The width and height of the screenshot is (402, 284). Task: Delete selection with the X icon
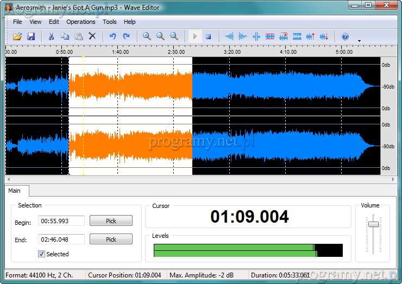[92, 36]
